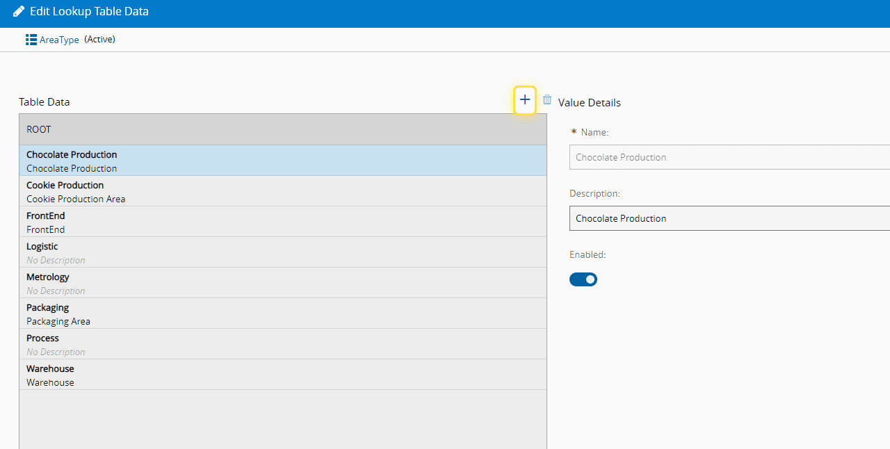
Task: Click the Edit Lookup Table Data title
Action: (x=89, y=12)
